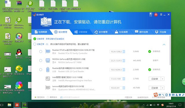Open version dropdown 23.21.13.913
The height and width of the screenshot is (108, 185).
(x=124, y=61)
